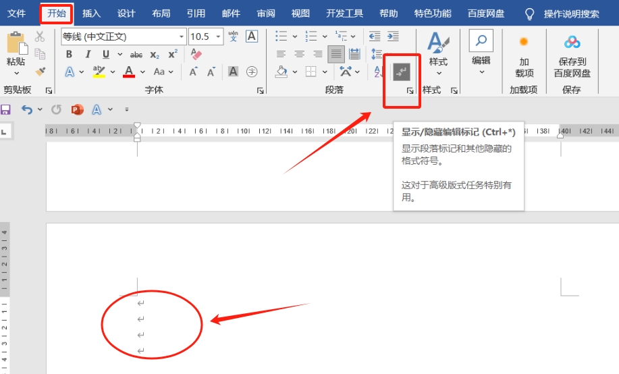
Task: Decrease paragraph indent
Action: (x=374, y=36)
